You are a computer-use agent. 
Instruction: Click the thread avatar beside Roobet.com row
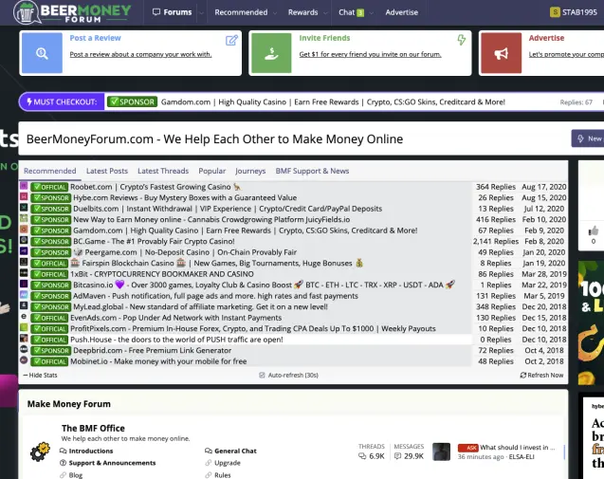[x=24, y=187]
